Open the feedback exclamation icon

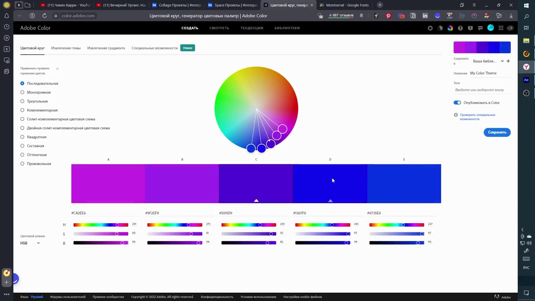click(470, 28)
